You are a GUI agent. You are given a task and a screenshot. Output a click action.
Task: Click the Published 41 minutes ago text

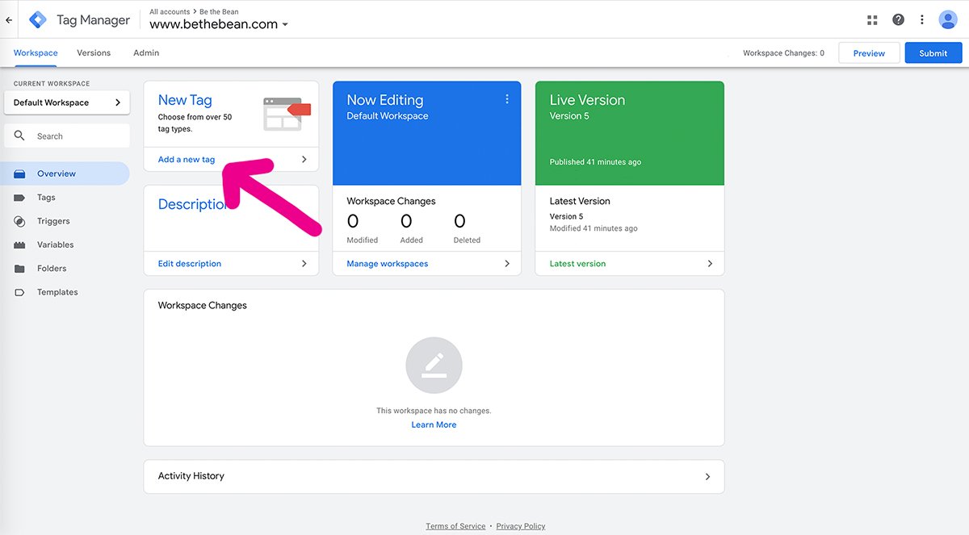tap(595, 162)
